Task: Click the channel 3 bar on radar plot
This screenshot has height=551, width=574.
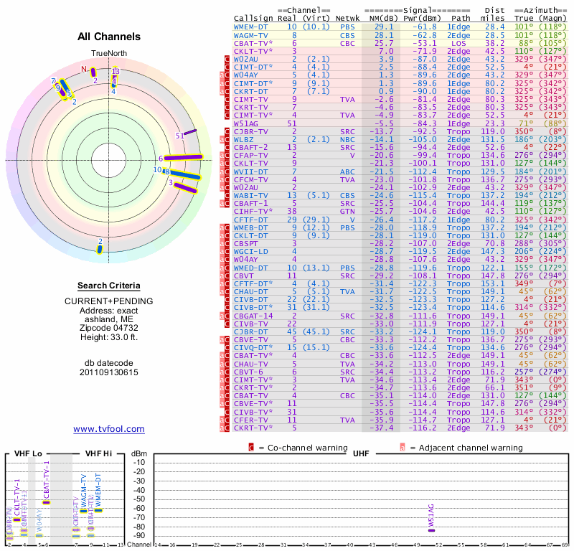Action: pyautogui.click(x=185, y=187)
